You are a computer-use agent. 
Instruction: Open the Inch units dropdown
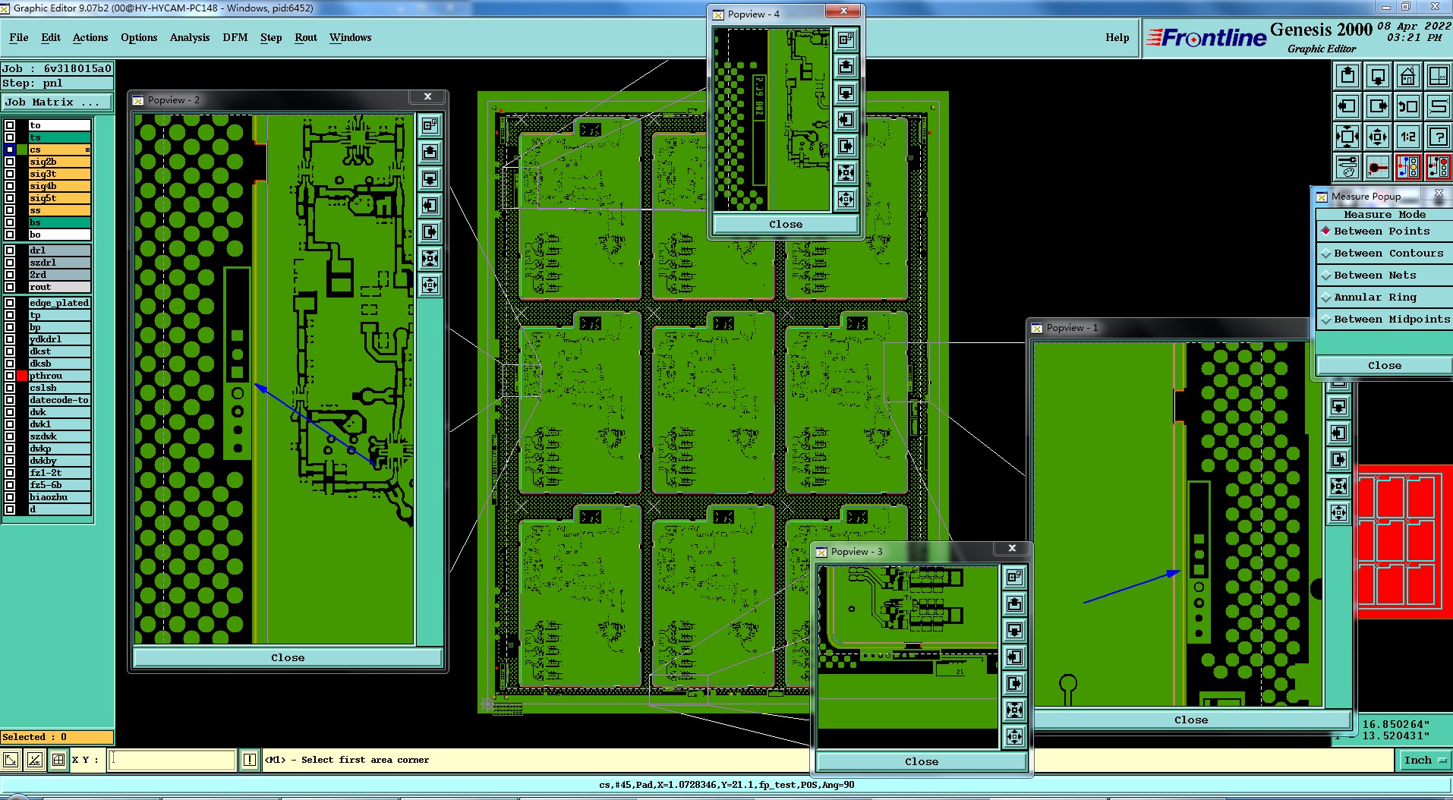coord(1423,760)
